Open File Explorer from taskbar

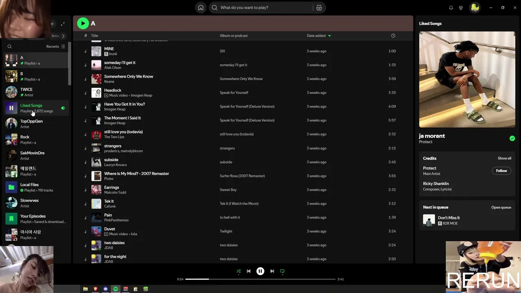point(85,289)
